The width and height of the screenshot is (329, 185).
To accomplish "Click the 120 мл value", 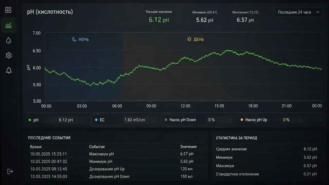I will pyautogui.click(x=186, y=169).
